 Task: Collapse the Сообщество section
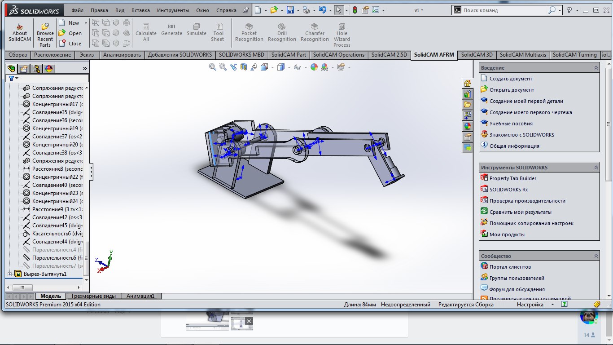click(596, 256)
